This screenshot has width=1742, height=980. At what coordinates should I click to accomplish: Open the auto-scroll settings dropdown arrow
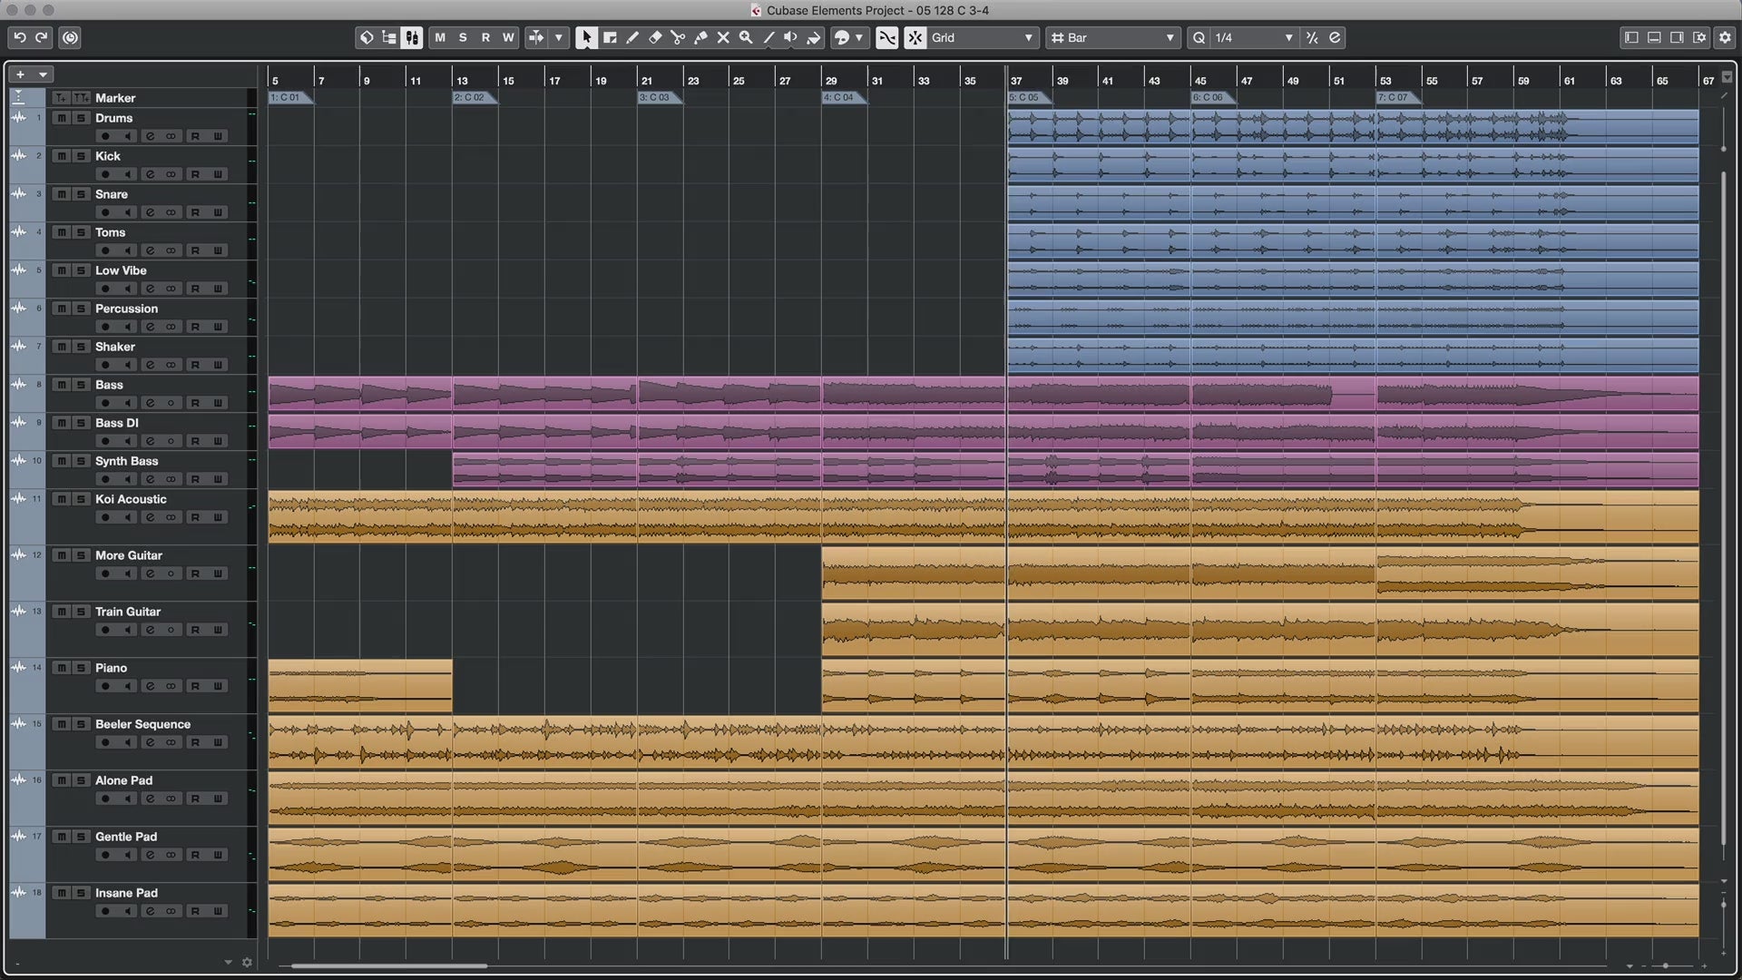559,37
